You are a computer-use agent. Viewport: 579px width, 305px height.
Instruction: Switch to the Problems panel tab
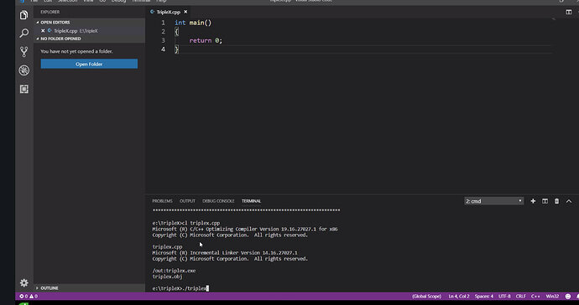[162, 201]
